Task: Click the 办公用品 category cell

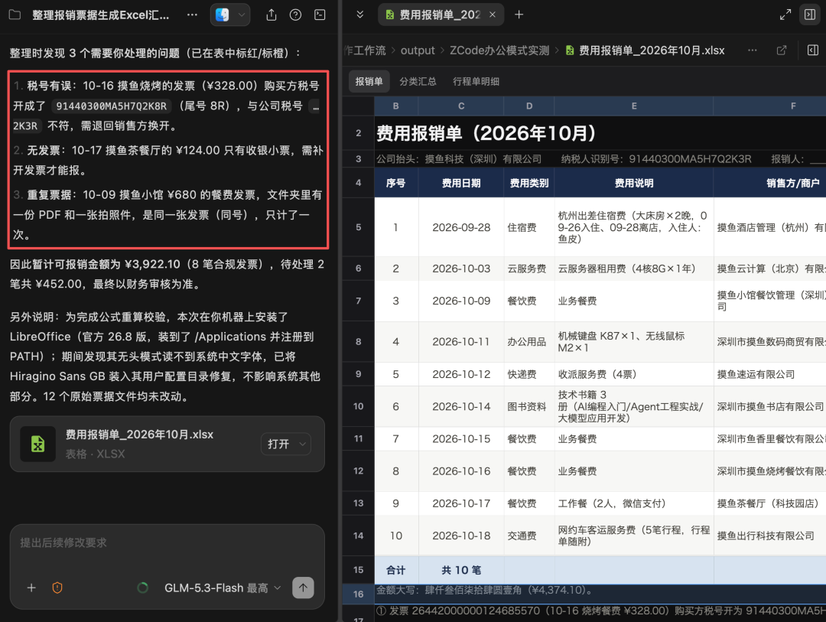Action: (529, 341)
